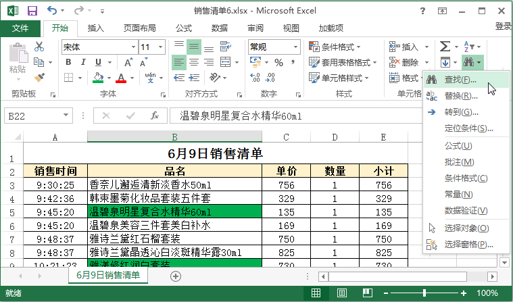The height and width of the screenshot is (302, 513).
Task: Add a new sheet with plus button
Action: click(x=176, y=276)
